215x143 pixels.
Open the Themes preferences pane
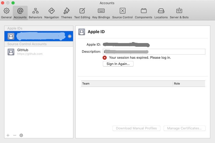pyautogui.click(x=67, y=13)
